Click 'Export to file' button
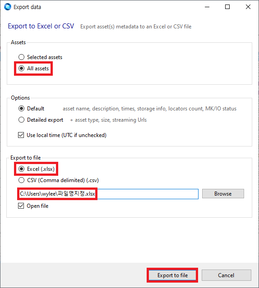Screen dimensions: 259x288 (x=172, y=275)
